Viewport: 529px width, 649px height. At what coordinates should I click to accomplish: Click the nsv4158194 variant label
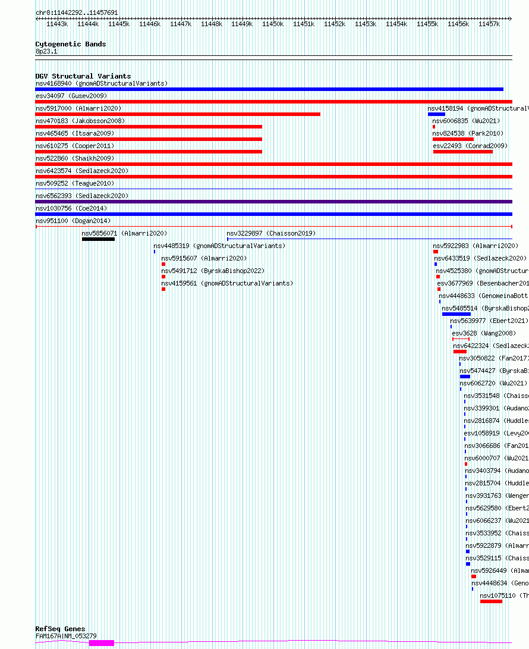[478, 108]
